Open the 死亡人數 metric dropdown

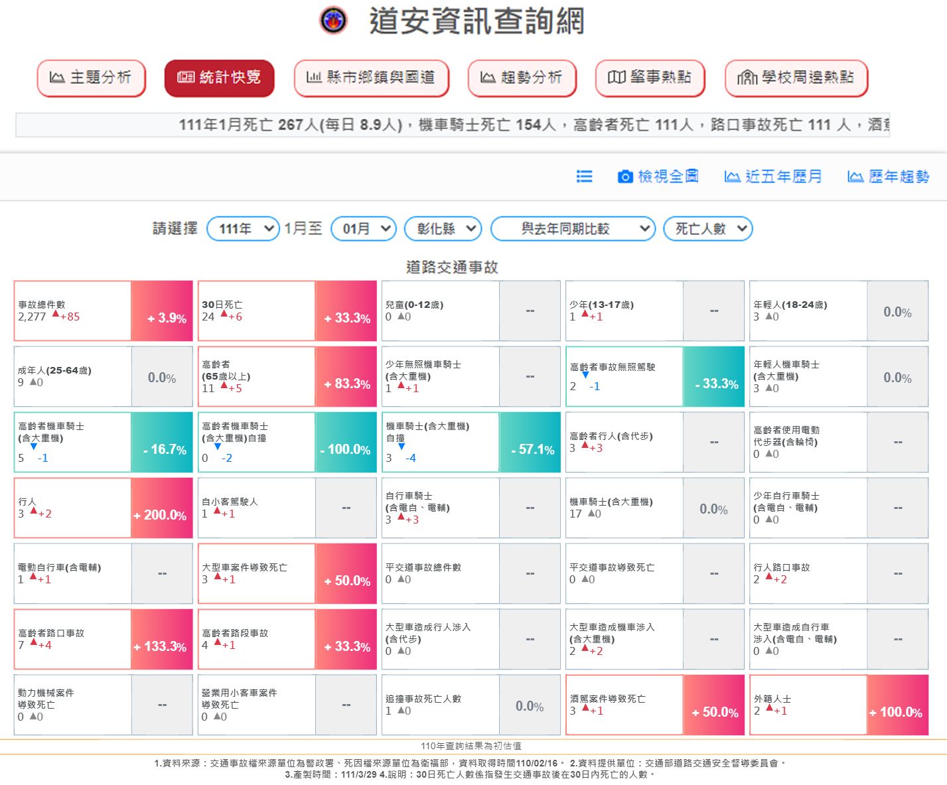(707, 229)
